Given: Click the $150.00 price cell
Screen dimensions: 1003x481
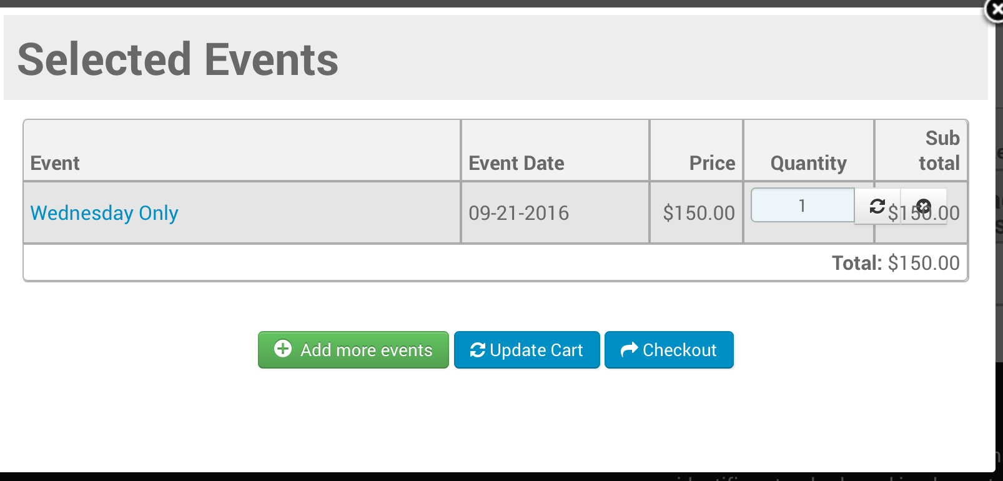Looking at the screenshot, I should [699, 213].
